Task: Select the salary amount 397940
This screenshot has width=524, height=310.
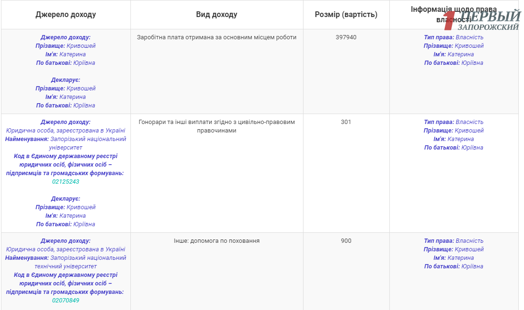Action: coord(346,37)
